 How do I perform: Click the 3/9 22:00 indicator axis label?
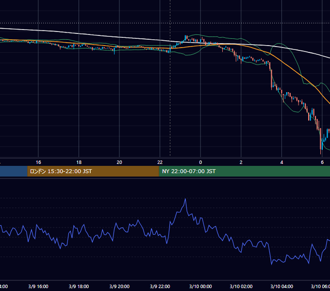pyautogui.click(x=160, y=286)
